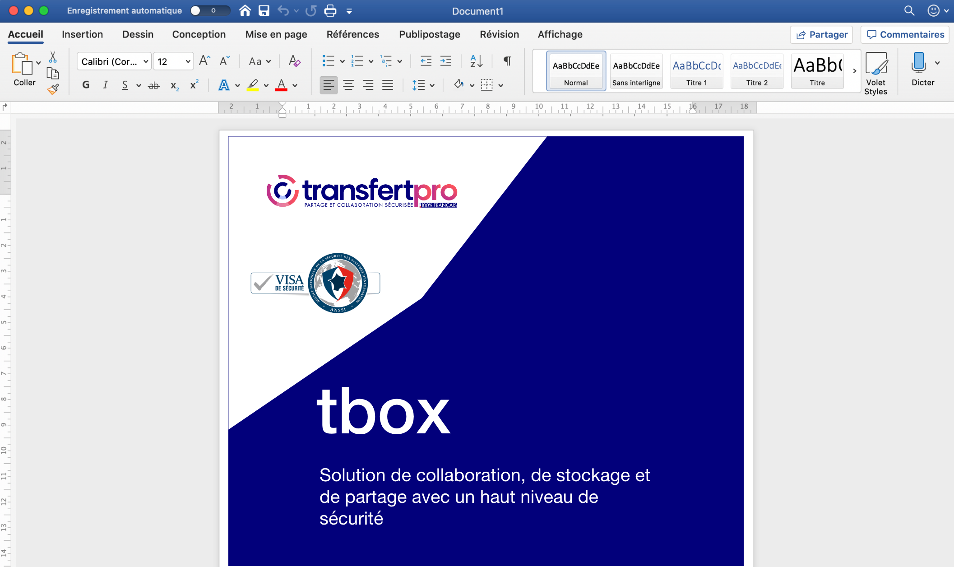Viewport: 954px width, 567px height.
Task: Copy selection with copy icon
Action: pos(53,73)
